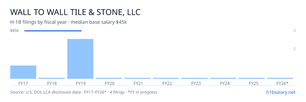Click the right axis value 3
The image size is (306, 102).
click(x=295, y=31)
